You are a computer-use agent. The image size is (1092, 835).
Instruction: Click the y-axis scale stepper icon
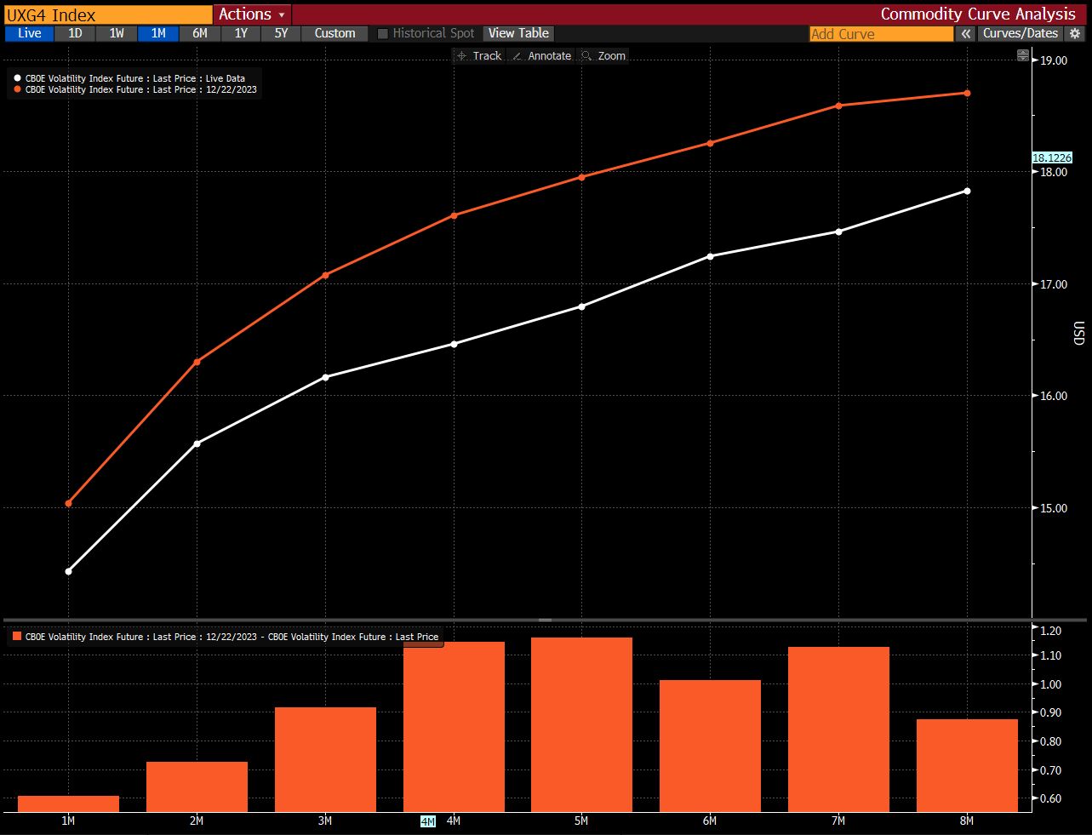tap(1023, 55)
